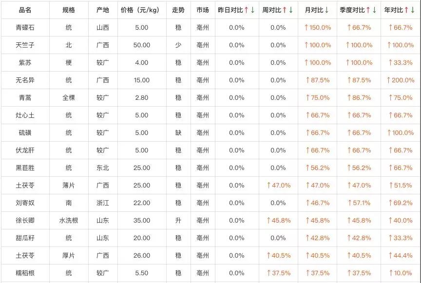The height and width of the screenshot is (283, 421).
Task: Sort 年对比 descending with green down arrow
Action: tap(413, 10)
